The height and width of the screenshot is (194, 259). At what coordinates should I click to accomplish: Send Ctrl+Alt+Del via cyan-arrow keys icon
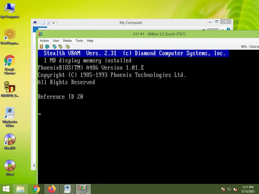click(x=54, y=46)
